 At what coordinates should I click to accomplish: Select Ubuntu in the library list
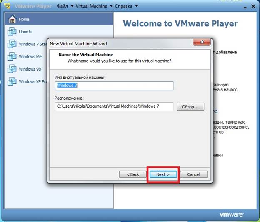[59, 32]
